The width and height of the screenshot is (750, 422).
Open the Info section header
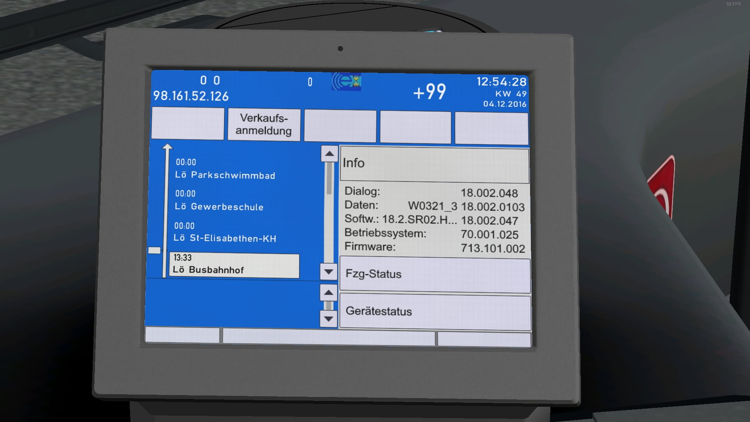click(x=434, y=163)
